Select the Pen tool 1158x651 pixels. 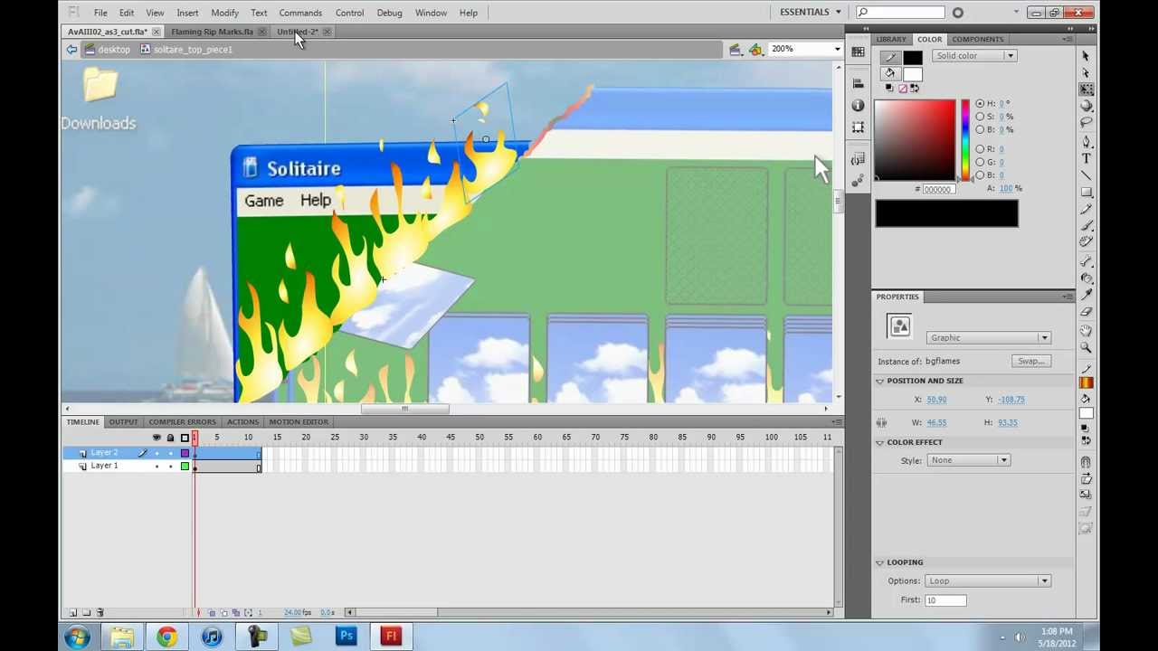(1086, 141)
